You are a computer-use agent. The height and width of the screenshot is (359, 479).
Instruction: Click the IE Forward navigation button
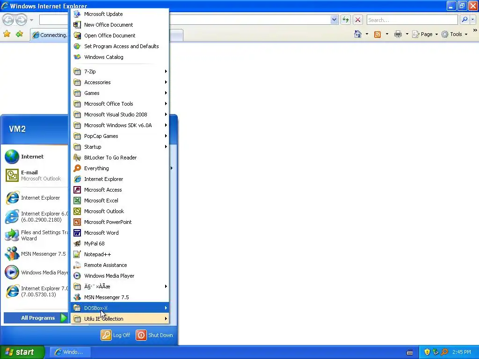pyautogui.click(x=21, y=20)
